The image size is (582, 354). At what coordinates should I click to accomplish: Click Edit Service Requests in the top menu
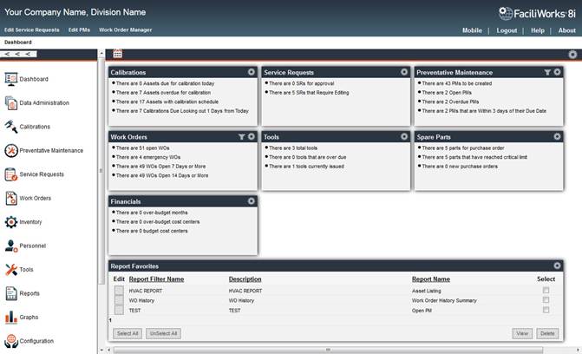(32, 29)
